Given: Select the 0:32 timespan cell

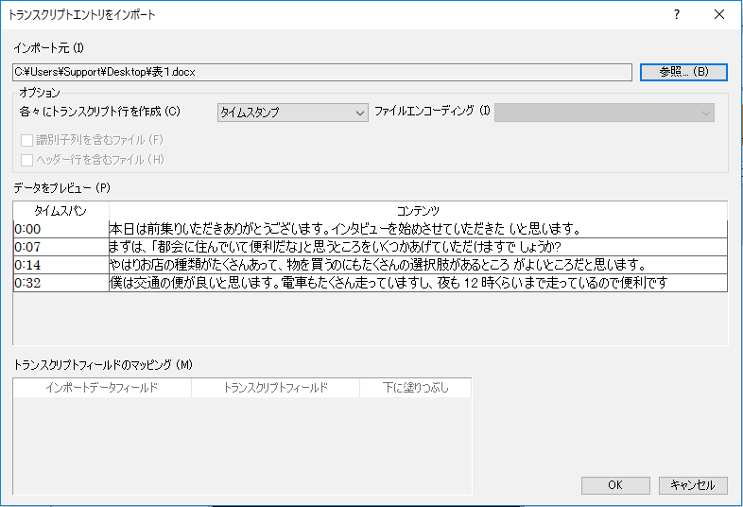Looking at the screenshot, I should tap(61, 283).
